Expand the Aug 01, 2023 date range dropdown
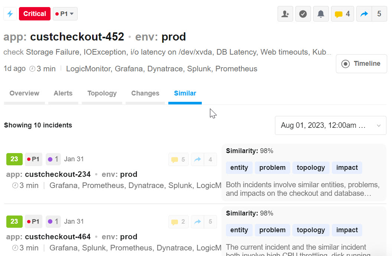Image resolution: width=392 pixels, height=256 pixels. [x=330, y=126]
